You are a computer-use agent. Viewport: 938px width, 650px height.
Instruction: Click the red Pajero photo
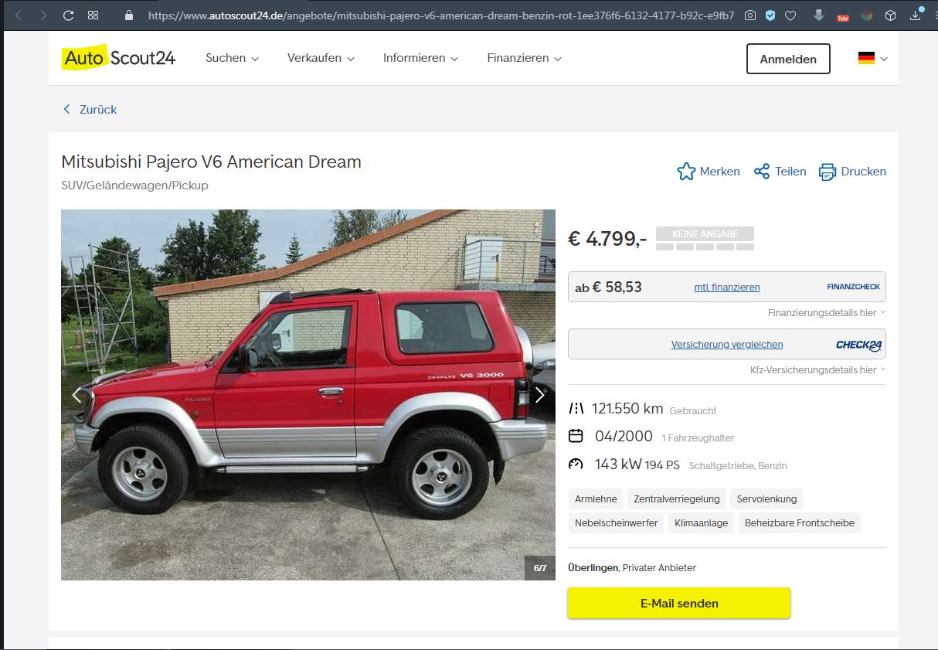[x=308, y=395]
